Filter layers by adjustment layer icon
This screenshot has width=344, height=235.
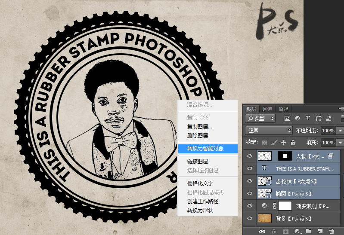(298, 118)
